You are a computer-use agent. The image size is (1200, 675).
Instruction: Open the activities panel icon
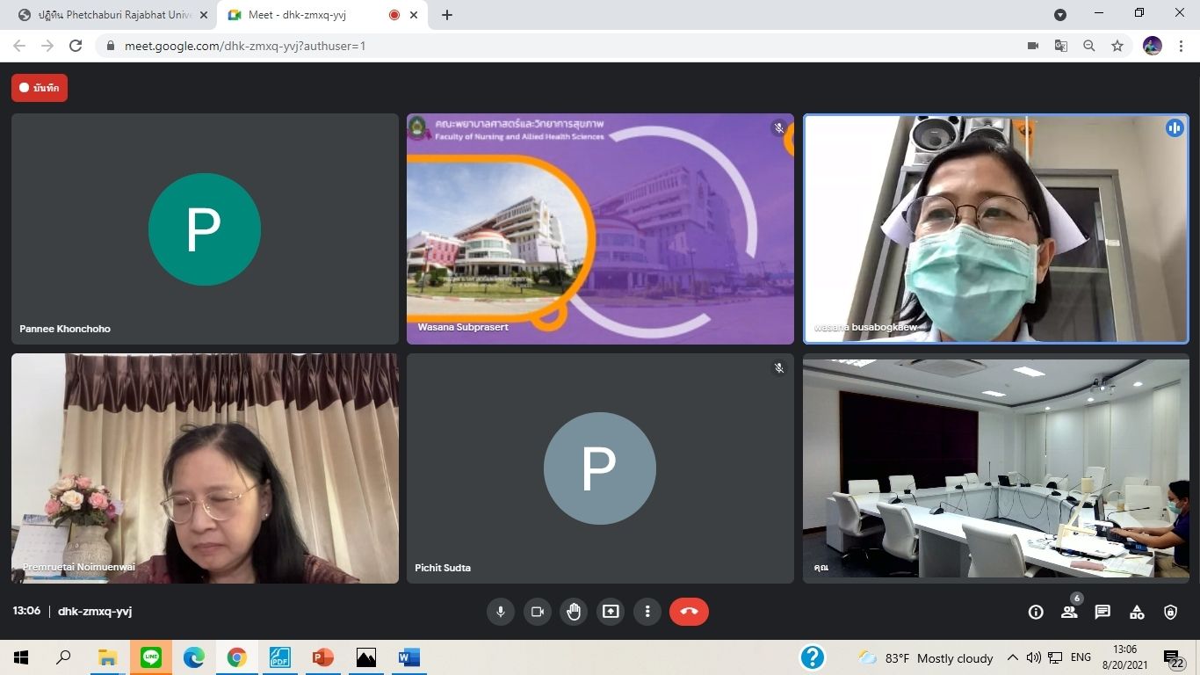coord(1137,613)
